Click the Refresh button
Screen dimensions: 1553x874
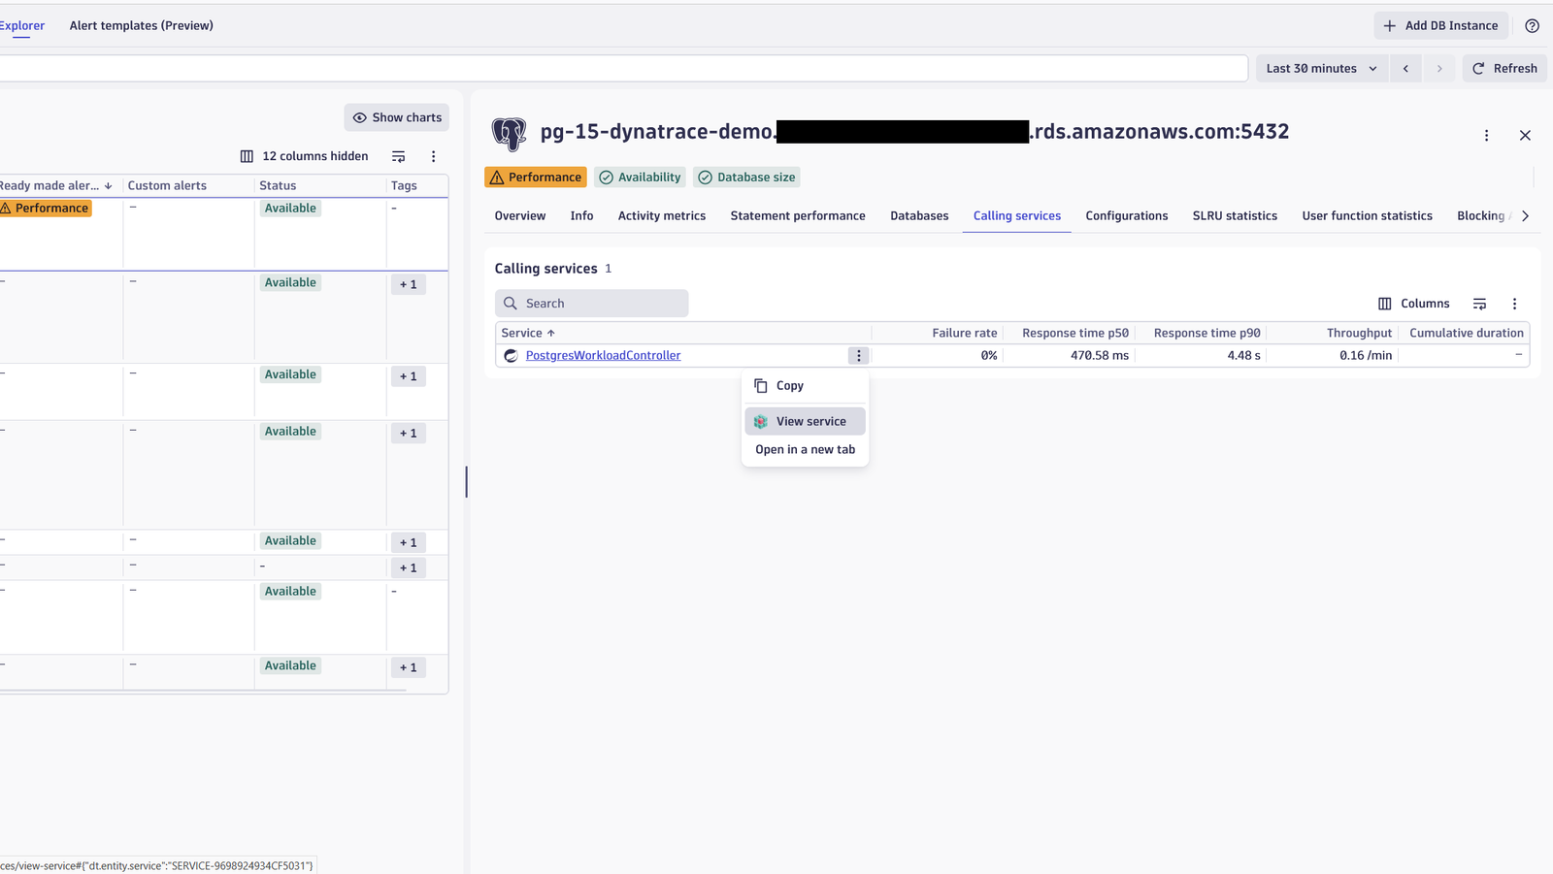1504,69
